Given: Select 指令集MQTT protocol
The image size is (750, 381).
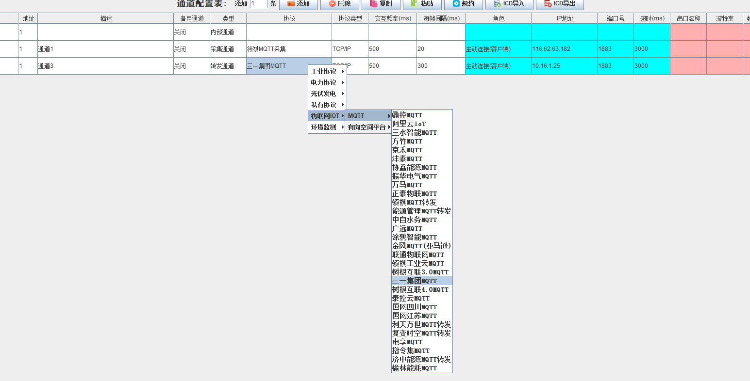Looking at the screenshot, I should [x=422, y=350].
